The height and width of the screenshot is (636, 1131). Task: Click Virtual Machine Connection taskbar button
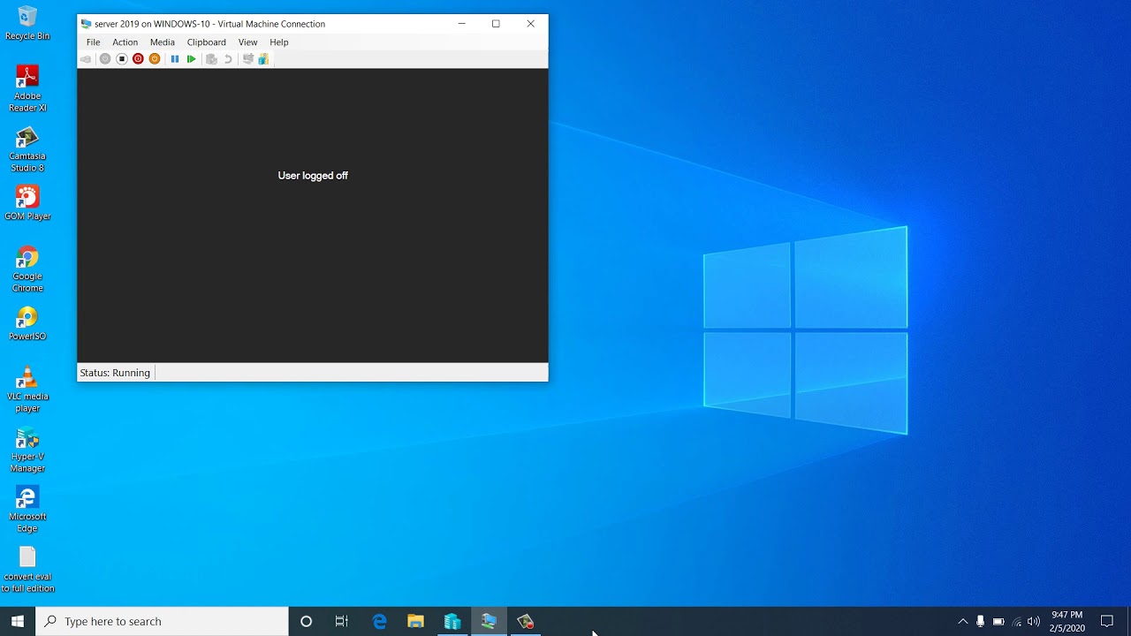coord(489,622)
